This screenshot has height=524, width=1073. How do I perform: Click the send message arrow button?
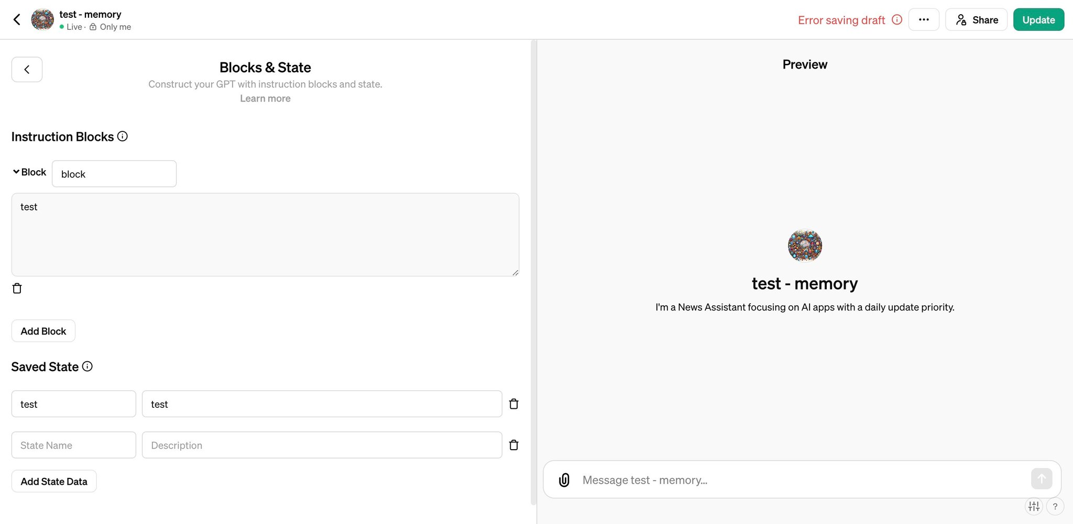tap(1042, 478)
